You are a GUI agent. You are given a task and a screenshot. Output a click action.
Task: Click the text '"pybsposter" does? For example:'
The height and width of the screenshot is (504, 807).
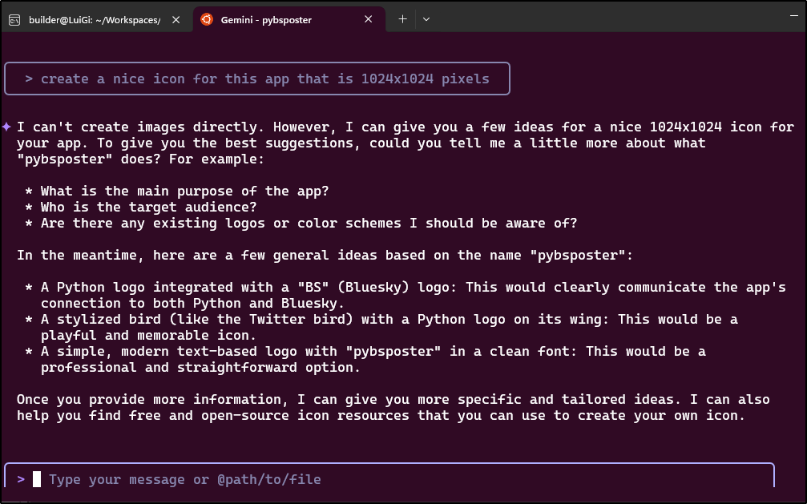point(140,159)
